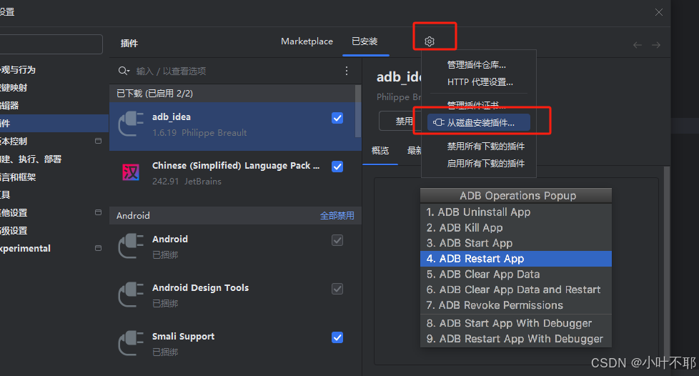Choose 禁用所有下载的插件 menu item
699x376 pixels.
pyautogui.click(x=485, y=147)
